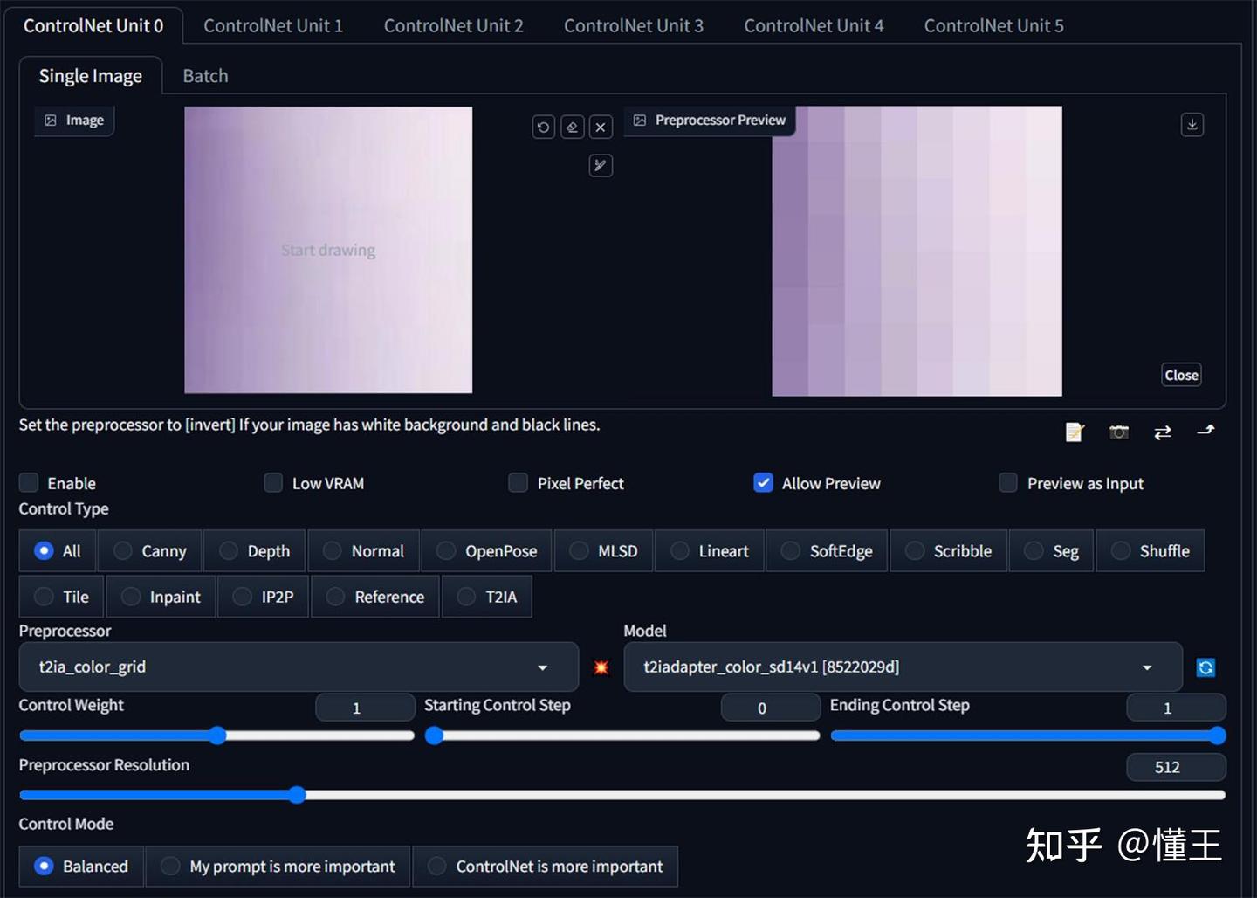Screen dimensions: 1257x898
Task: Open a new canvas with the document icon
Action: 1075,432
